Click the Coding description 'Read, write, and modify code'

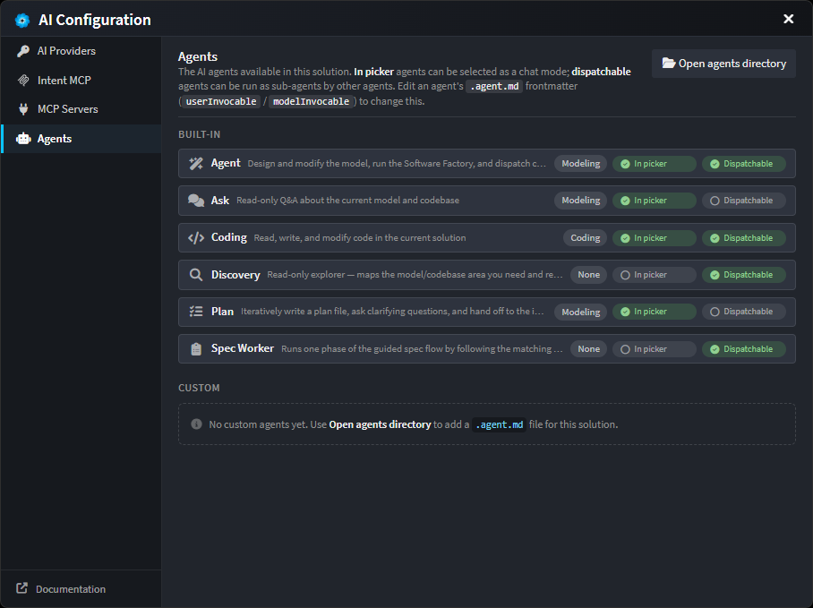click(x=360, y=238)
